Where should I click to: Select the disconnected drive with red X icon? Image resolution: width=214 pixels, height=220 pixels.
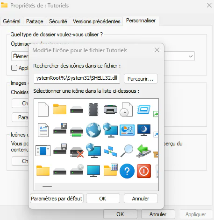(77, 152)
